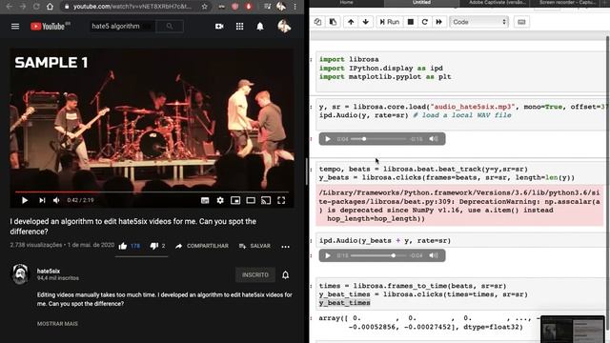The image size is (610, 343).
Task: Open the hate5six channel avatar
Action: tap(20, 274)
